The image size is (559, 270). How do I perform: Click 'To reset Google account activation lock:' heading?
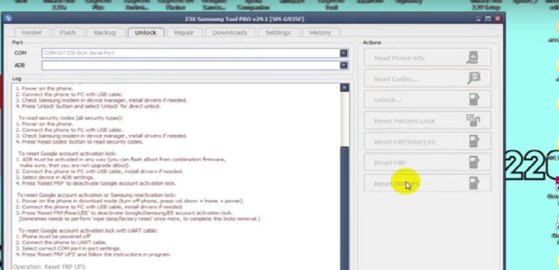point(67,154)
